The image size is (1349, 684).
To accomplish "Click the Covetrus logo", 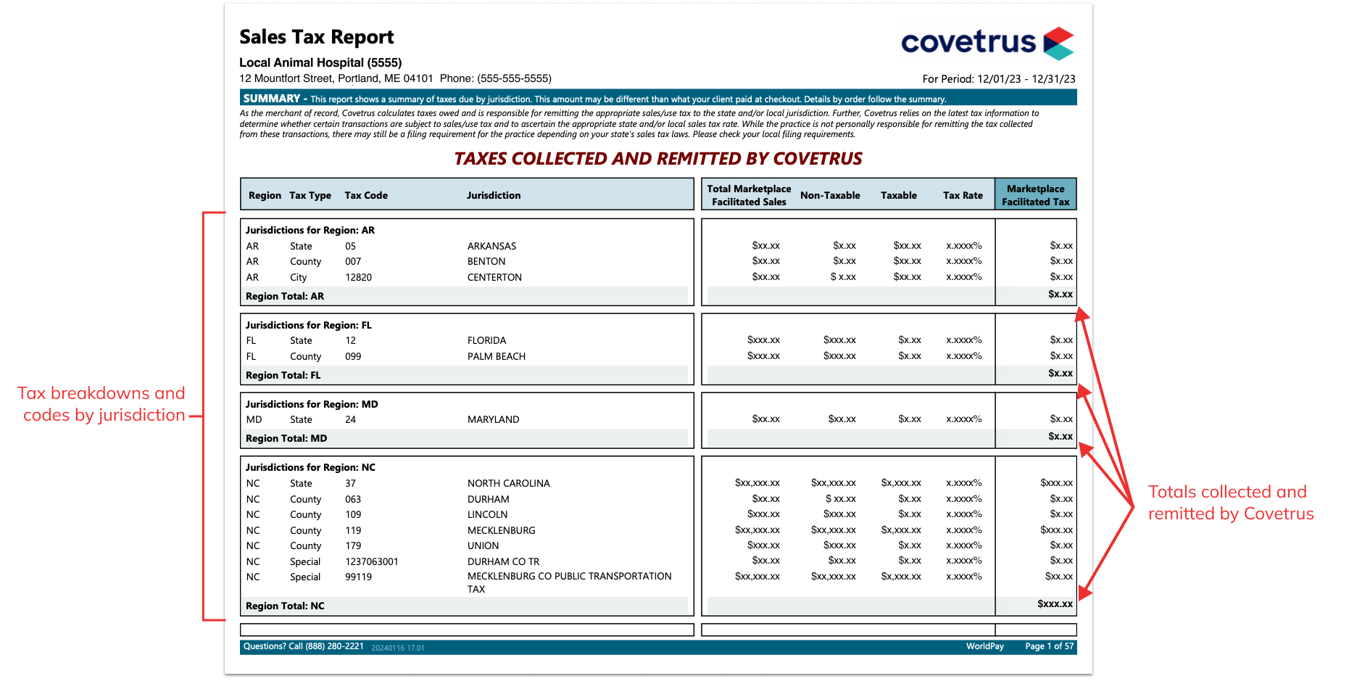I will click(987, 43).
